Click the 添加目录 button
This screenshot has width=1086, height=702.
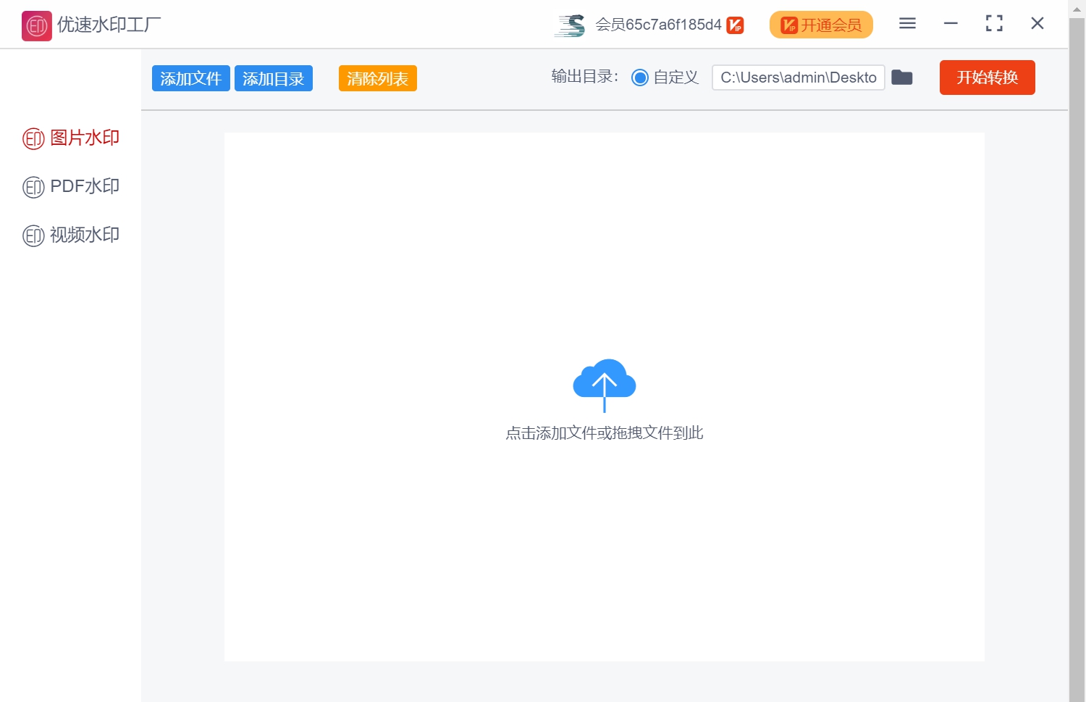(274, 78)
